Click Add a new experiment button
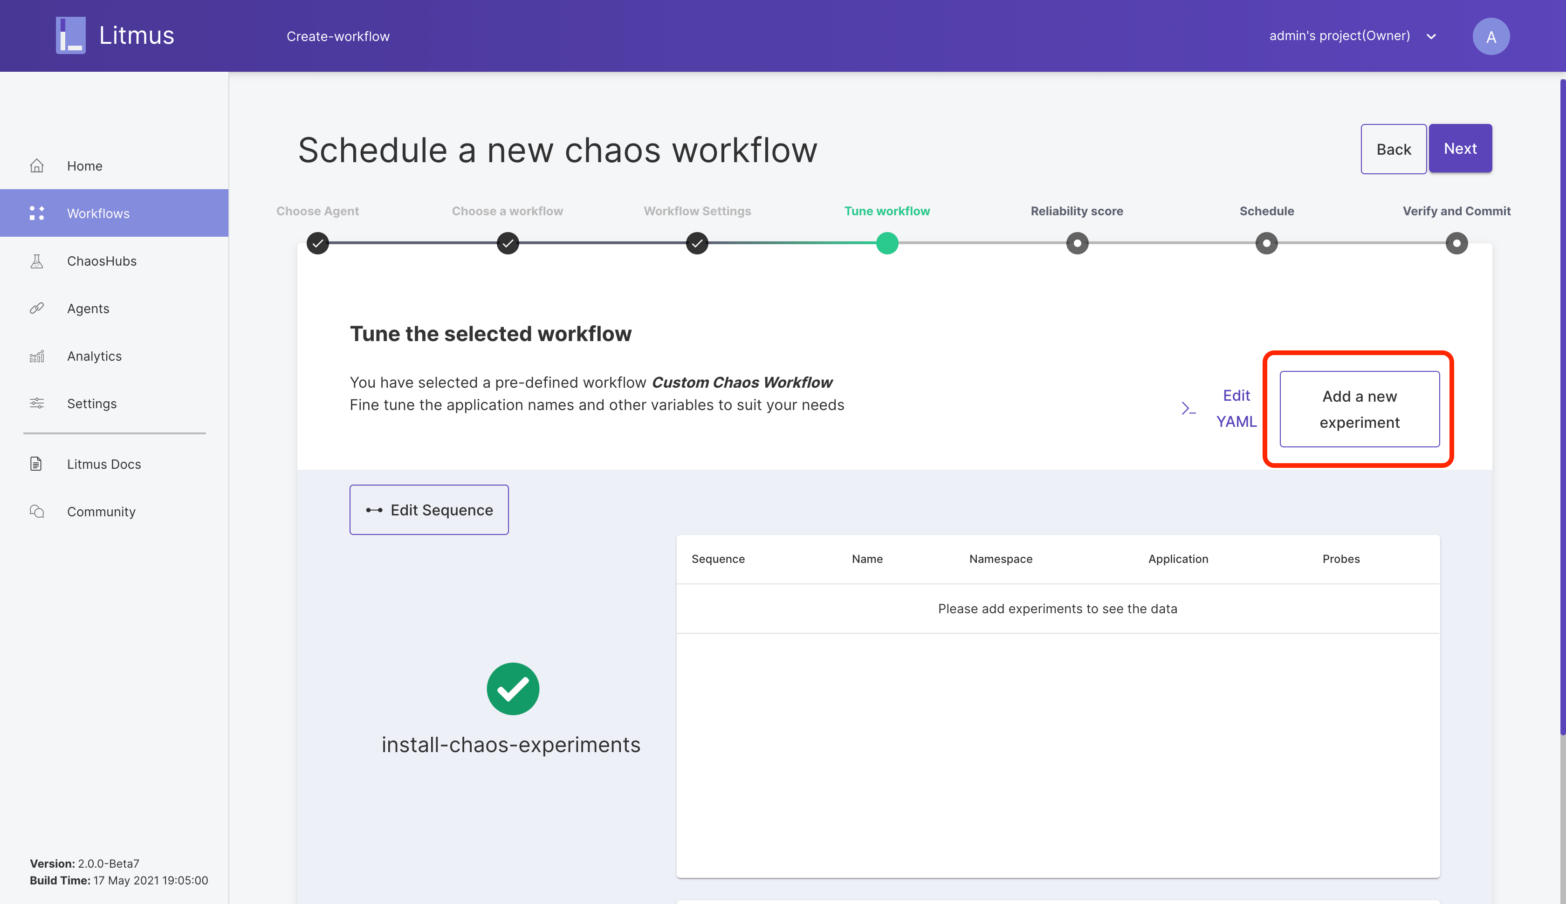 pos(1359,409)
